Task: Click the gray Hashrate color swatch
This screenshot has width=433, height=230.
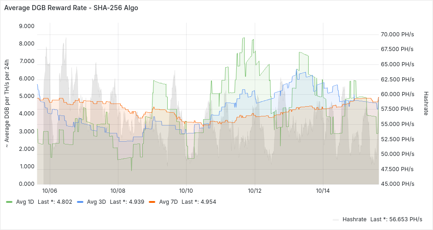Action: (x=336, y=219)
